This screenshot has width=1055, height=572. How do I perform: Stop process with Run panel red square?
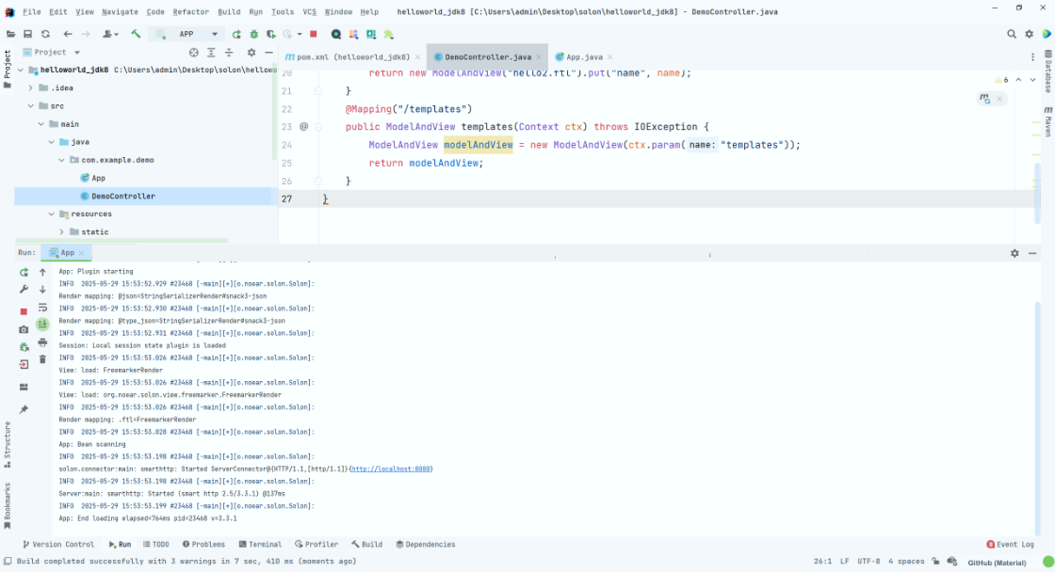24,311
